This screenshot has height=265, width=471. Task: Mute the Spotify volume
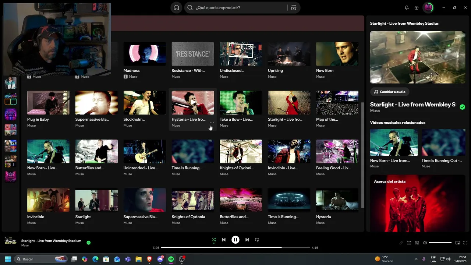click(425, 243)
